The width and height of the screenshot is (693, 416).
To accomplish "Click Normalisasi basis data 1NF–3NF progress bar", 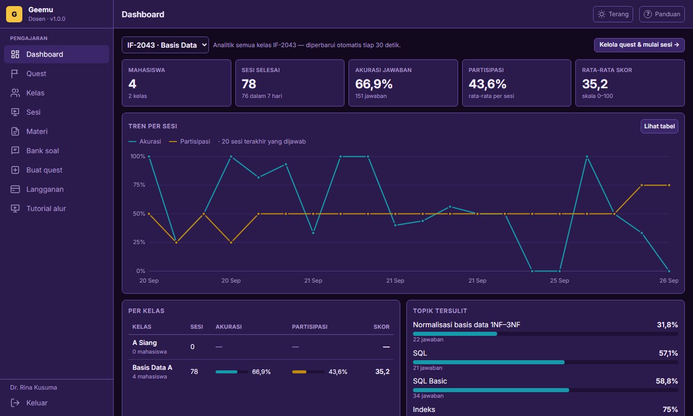I will coord(545,334).
